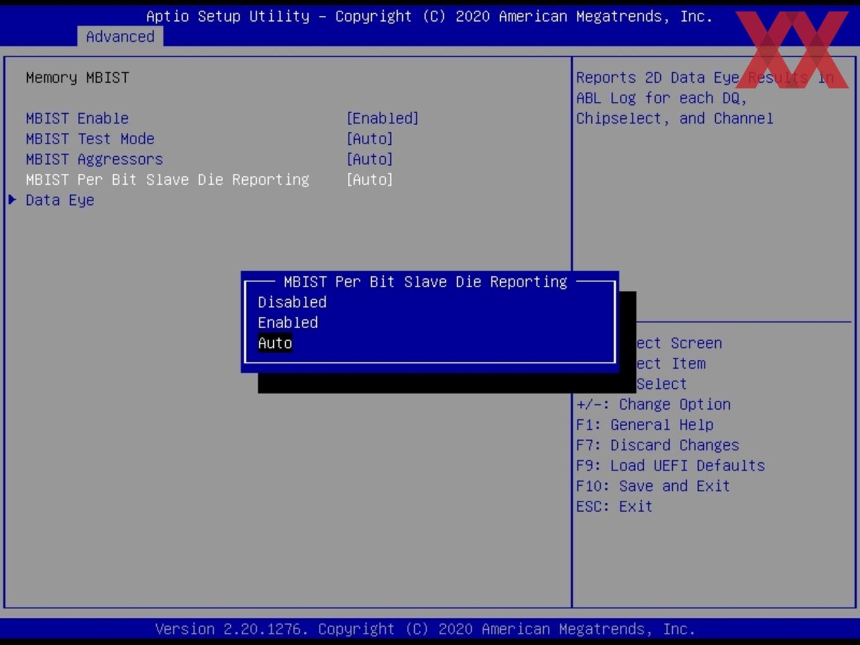The image size is (860, 645).
Task: Click the help text about Data Eye results
Action: click(704, 98)
